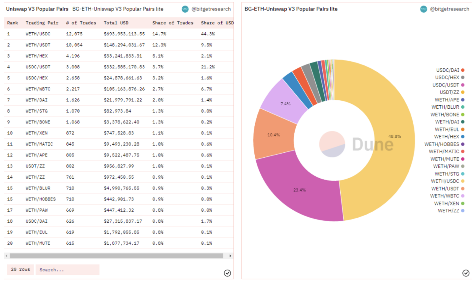This screenshot has height=282, width=475.
Task: Click the bitgetresearch avatar in the pie chart panel
Action: 423,9
